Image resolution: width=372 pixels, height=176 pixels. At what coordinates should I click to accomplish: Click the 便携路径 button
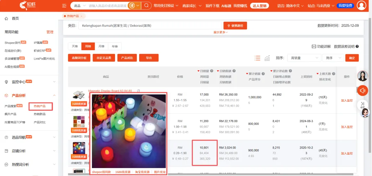pos(235,25)
